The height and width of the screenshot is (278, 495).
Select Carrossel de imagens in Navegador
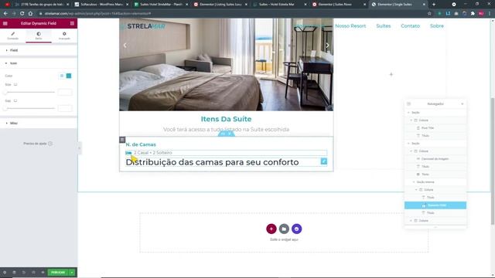(x=435, y=159)
